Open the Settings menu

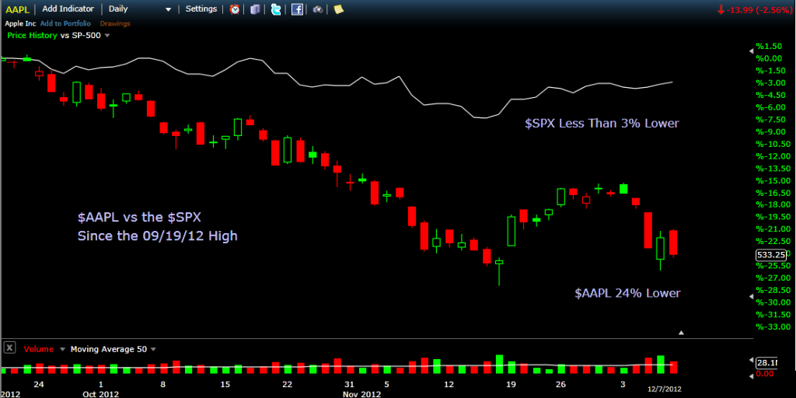click(201, 9)
